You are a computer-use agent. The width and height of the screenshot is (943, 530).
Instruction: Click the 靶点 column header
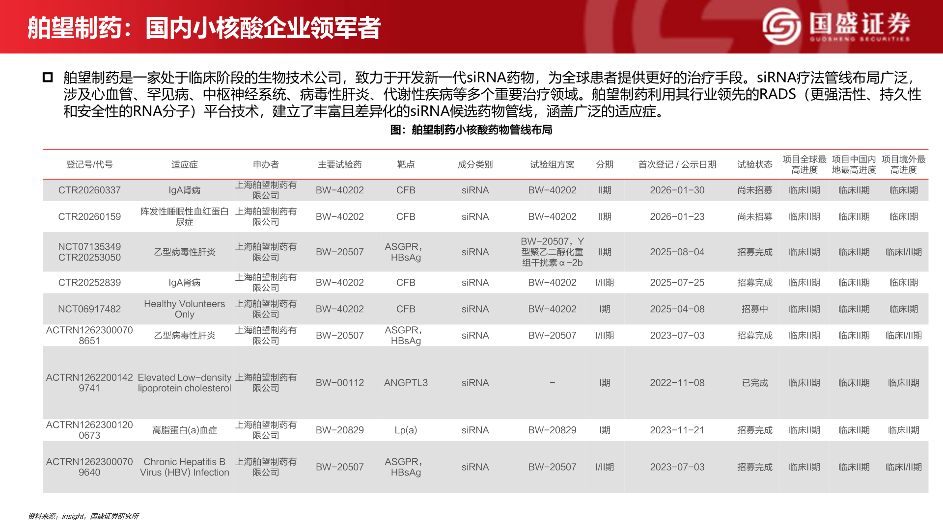click(x=406, y=164)
